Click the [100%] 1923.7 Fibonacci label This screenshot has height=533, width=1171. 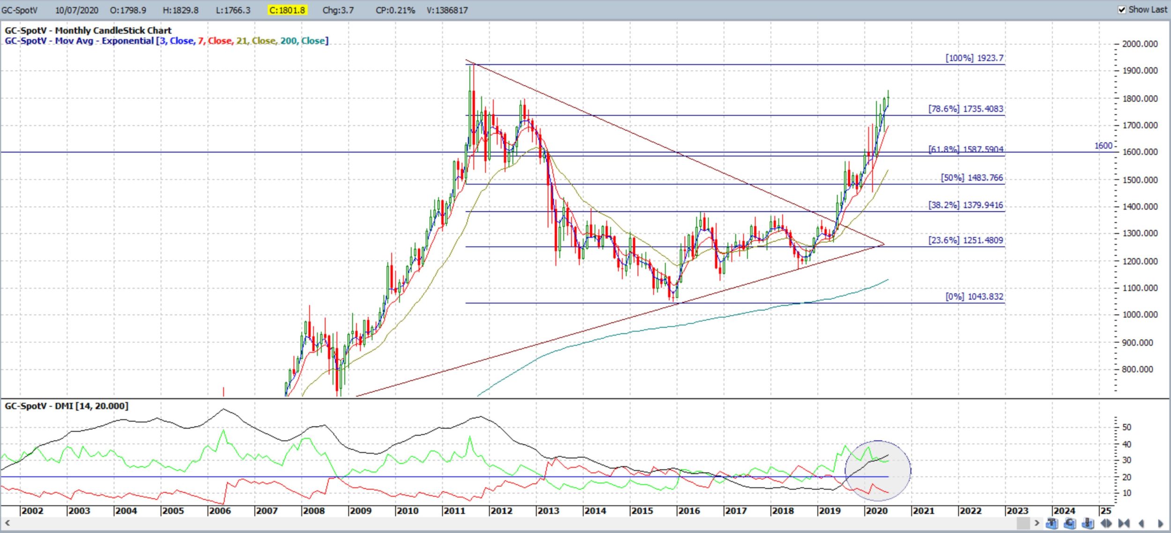[x=974, y=58]
